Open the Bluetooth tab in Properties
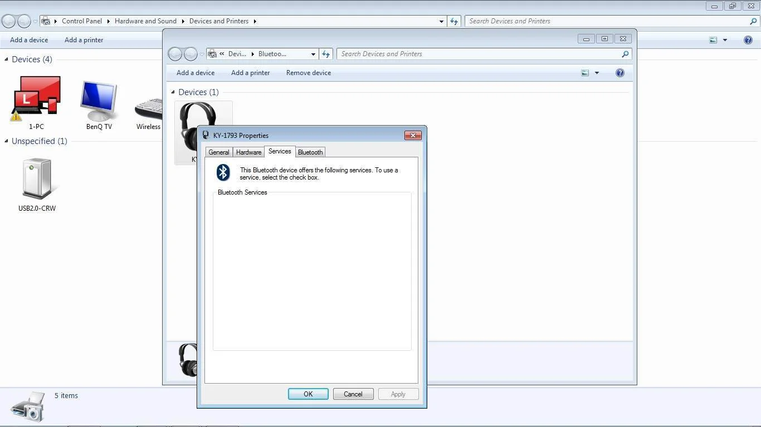The image size is (761, 427). click(x=310, y=152)
